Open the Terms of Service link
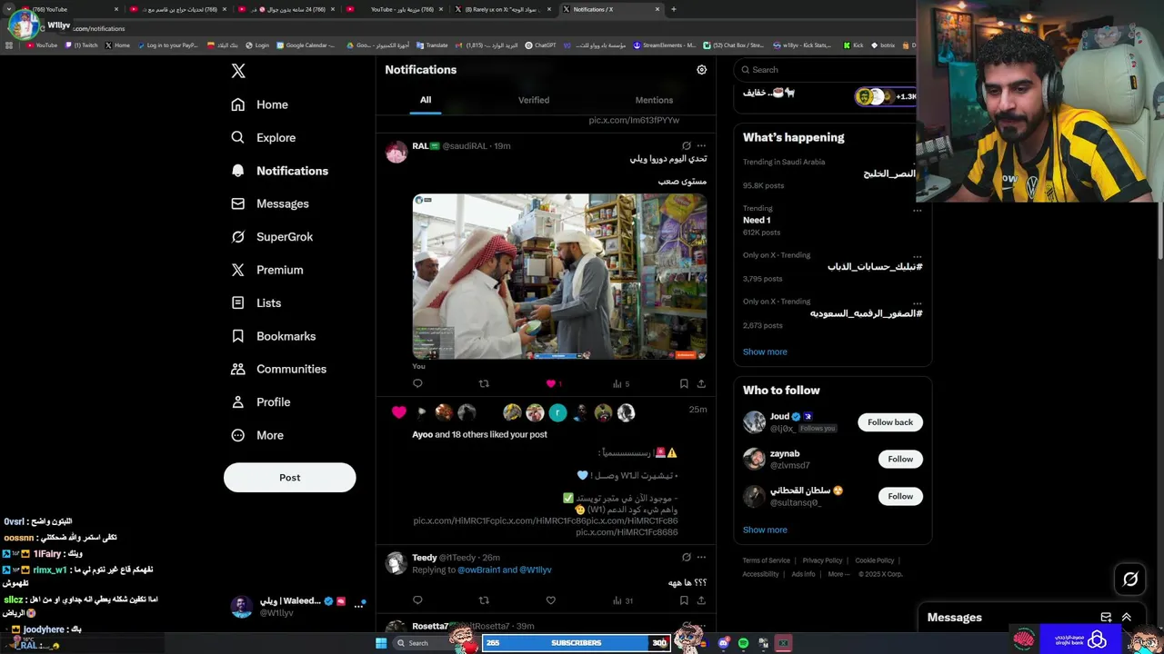This screenshot has width=1164, height=654. 767,560
